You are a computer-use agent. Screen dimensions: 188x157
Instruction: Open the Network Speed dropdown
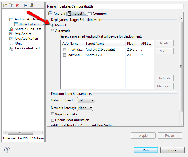86,100
